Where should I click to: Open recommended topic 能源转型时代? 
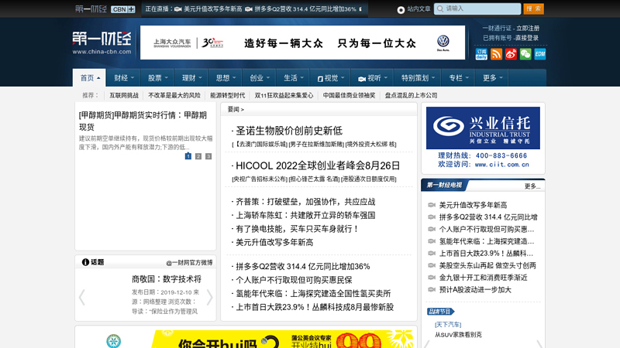[x=227, y=95]
